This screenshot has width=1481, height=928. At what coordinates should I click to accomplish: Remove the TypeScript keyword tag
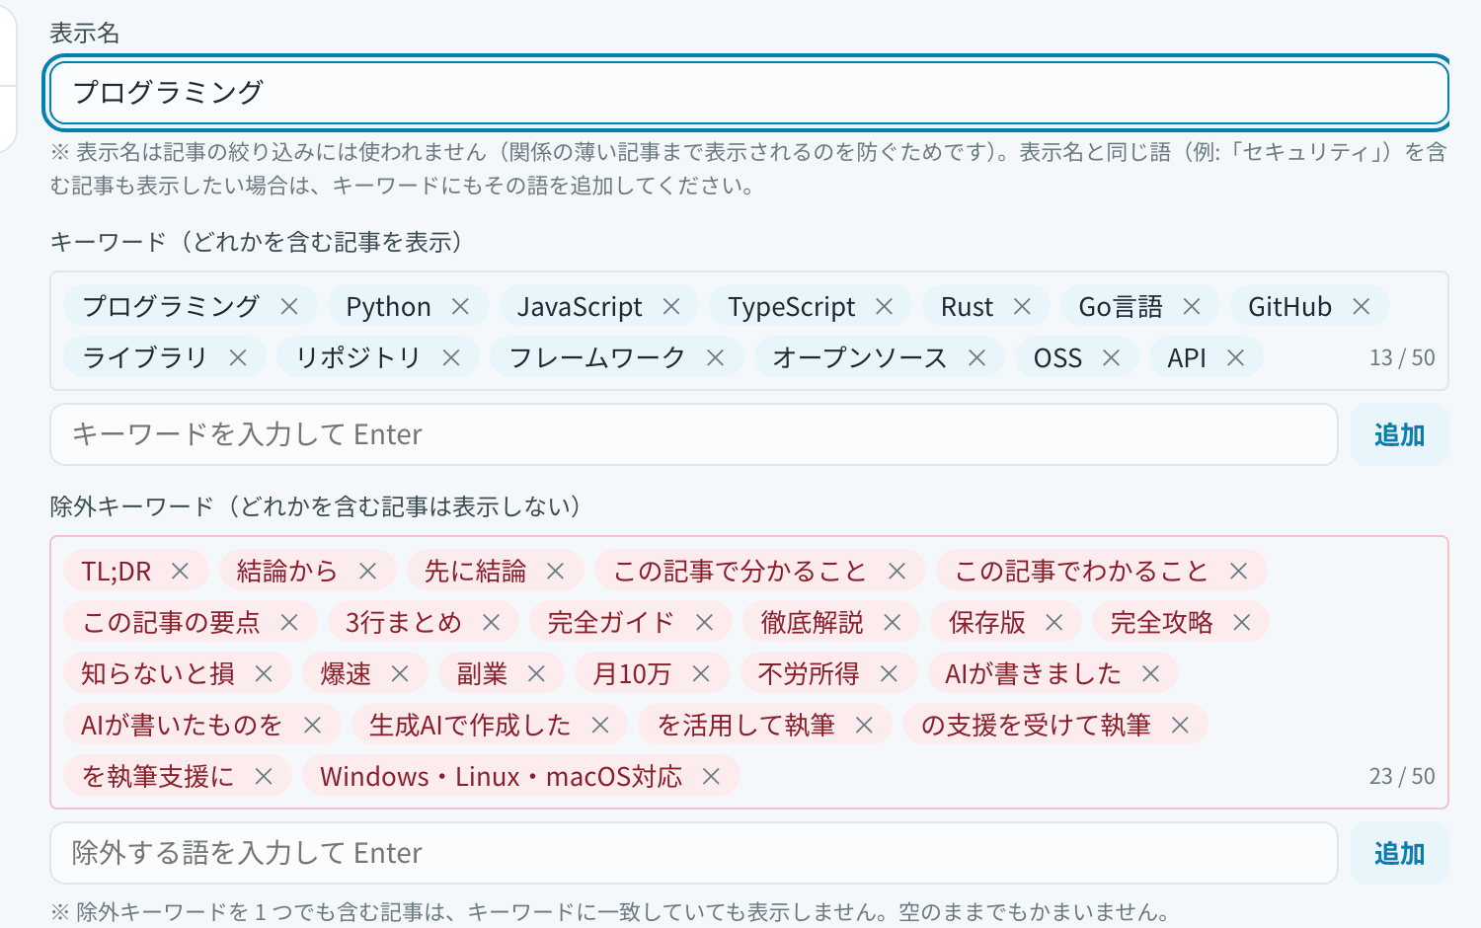coord(885,306)
